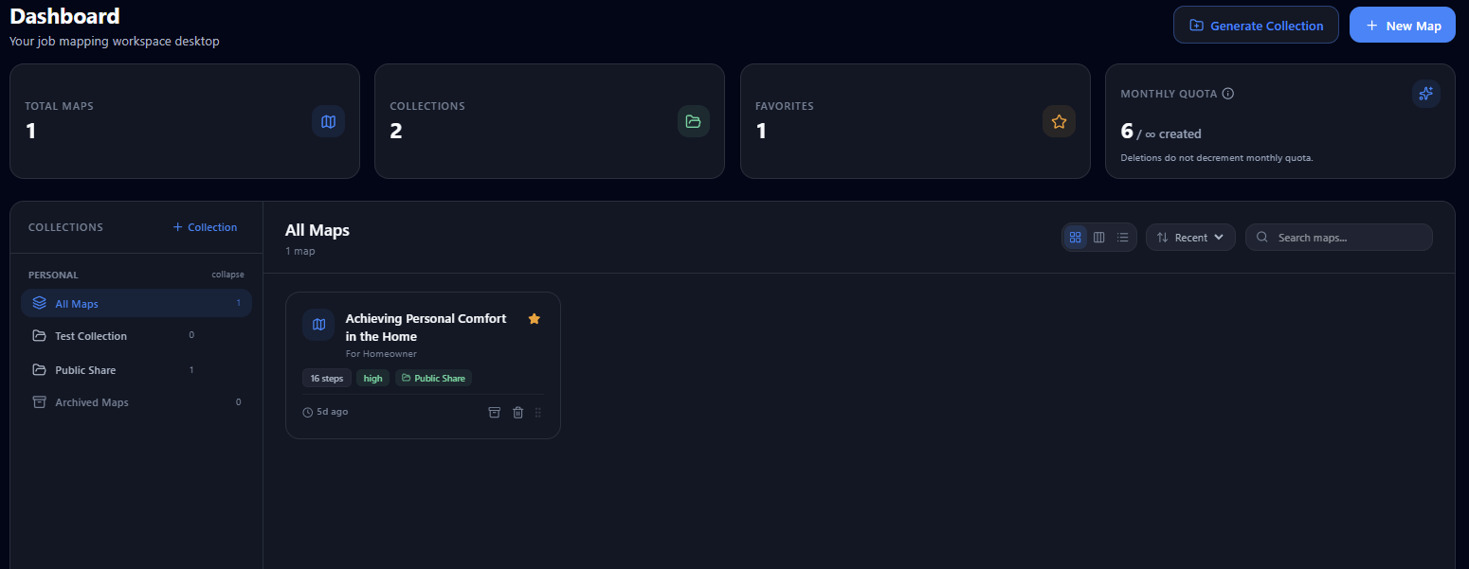
Task: Switch to grid view layout
Action: [x=1075, y=238]
